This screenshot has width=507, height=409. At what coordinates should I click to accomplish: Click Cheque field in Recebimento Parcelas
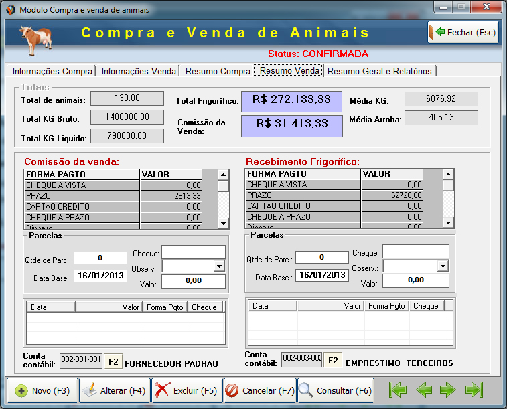[416, 251]
